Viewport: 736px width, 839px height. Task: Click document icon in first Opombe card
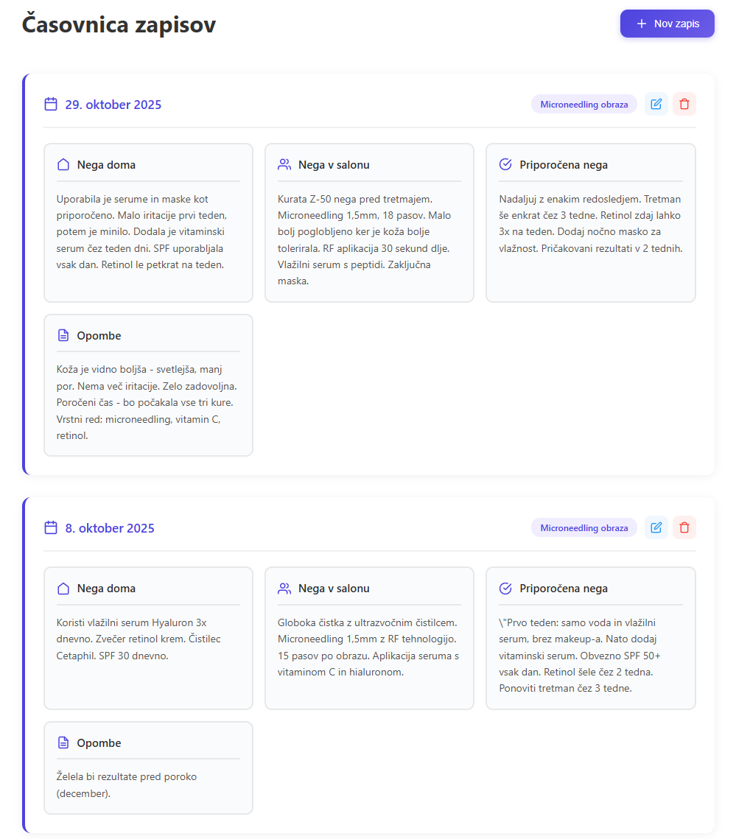point(63,335)
